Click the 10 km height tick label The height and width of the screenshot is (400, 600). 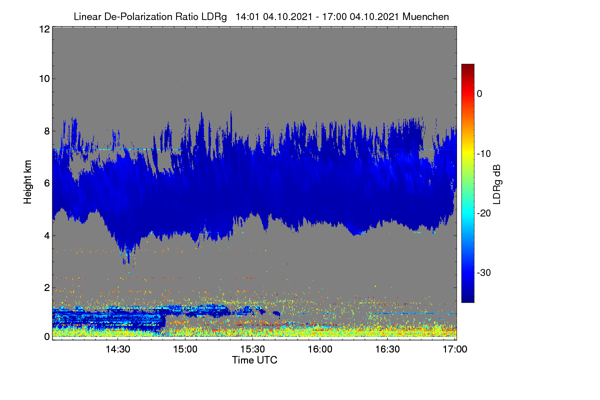[x=43, y=78]
